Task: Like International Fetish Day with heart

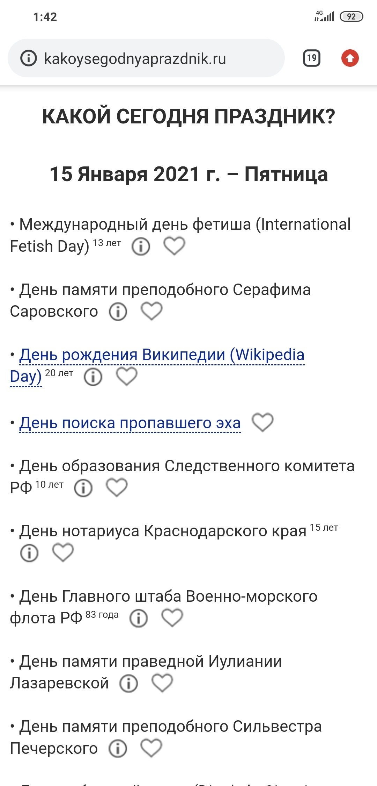Action: [x=174, y=246]
